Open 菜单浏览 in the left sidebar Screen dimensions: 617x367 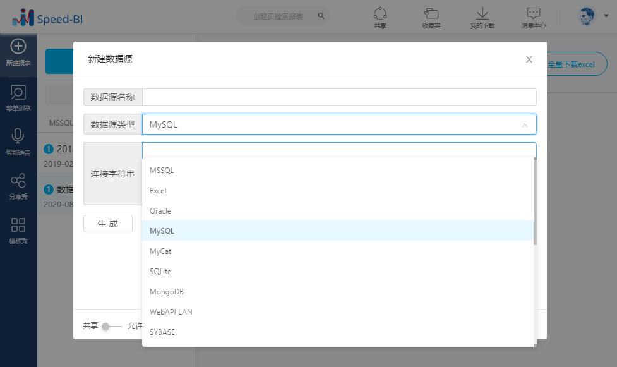(x=18, y=93)
